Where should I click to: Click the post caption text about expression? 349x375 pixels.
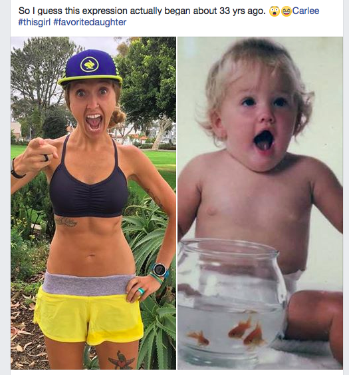pyautogui.click(x=142, y=11)
